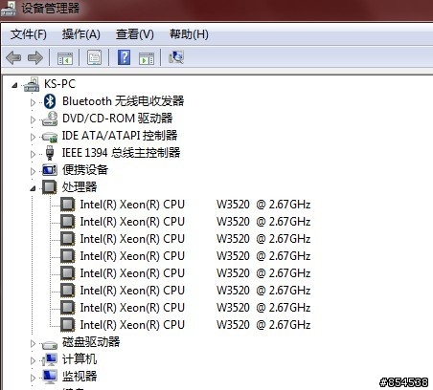433x390 pixels.
Task: Click the Device Manager title bar icon
Action: click(x=9, y=8)
